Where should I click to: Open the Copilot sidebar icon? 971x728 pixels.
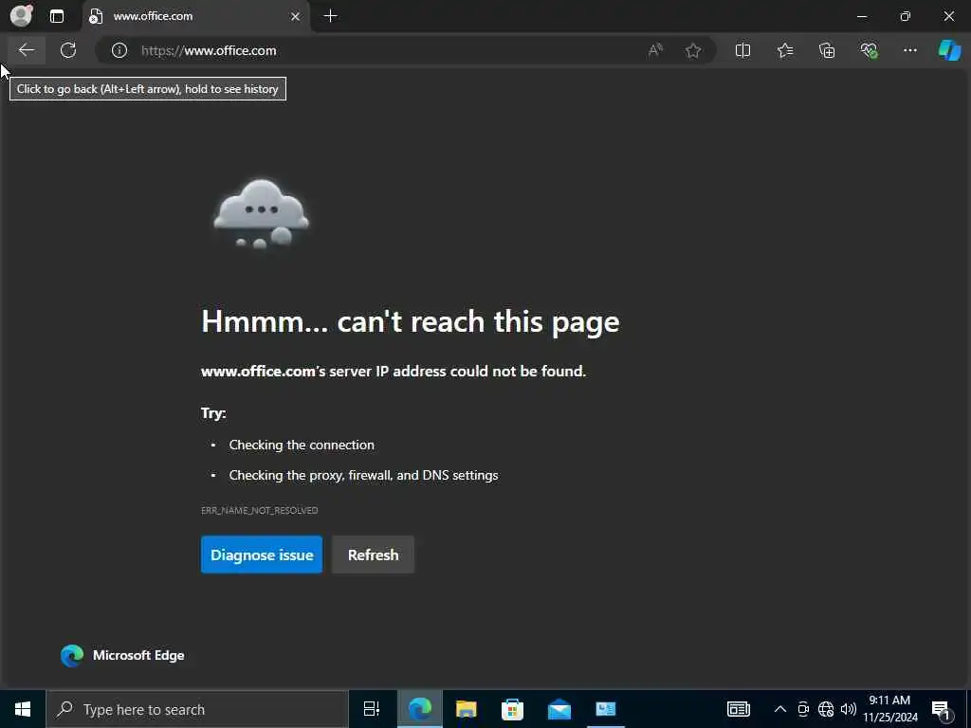point(949,50)
